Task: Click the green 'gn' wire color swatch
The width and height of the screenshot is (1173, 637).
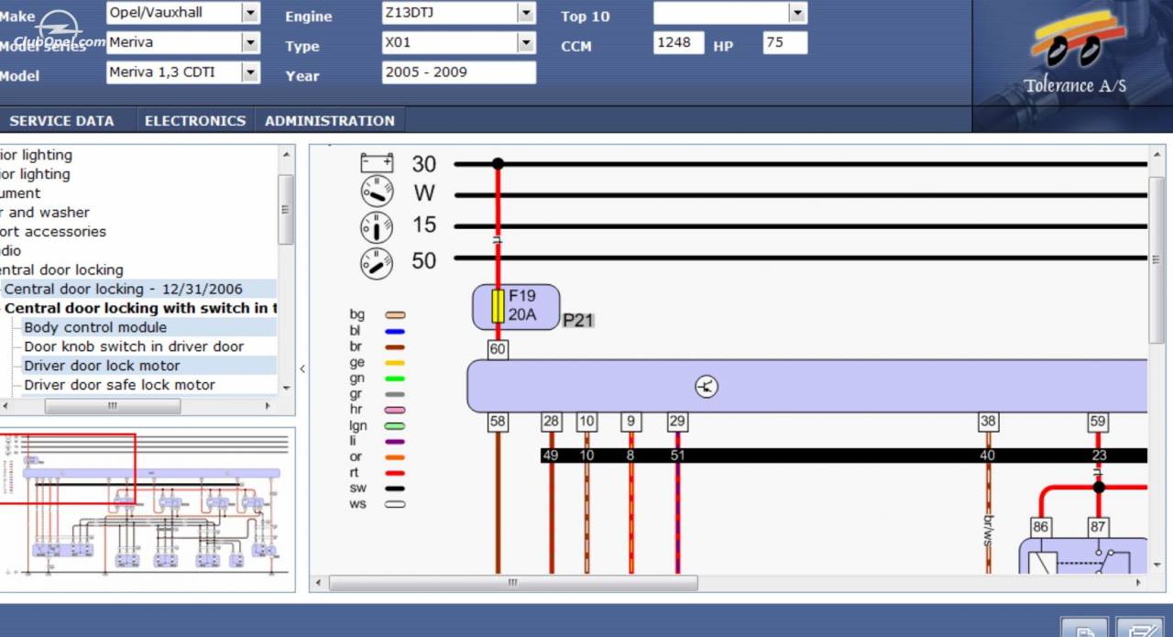Action: point(395,379)
